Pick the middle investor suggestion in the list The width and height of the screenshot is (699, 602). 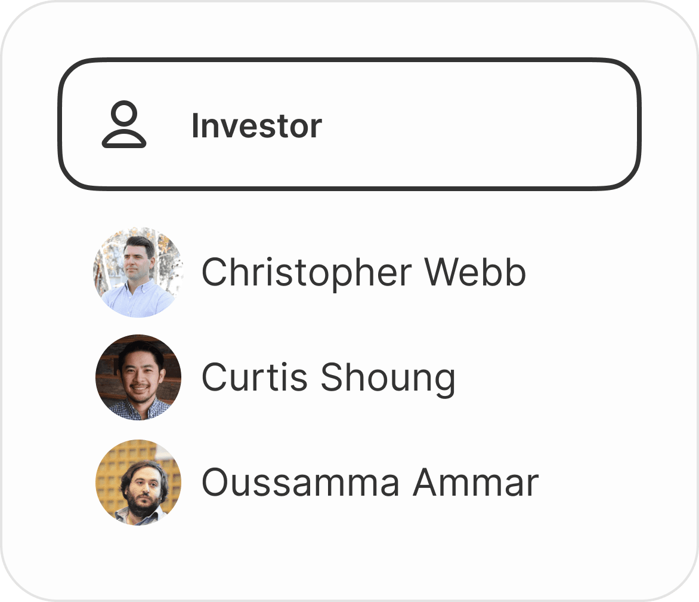[x=328, y=377]
